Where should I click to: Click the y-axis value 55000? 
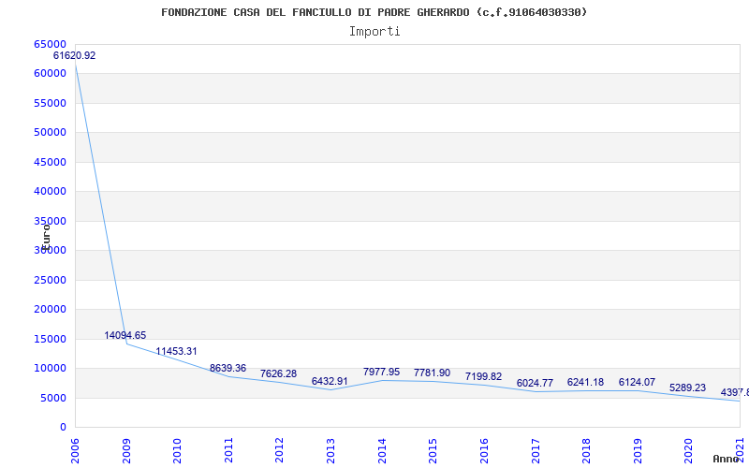click(51, 103)
